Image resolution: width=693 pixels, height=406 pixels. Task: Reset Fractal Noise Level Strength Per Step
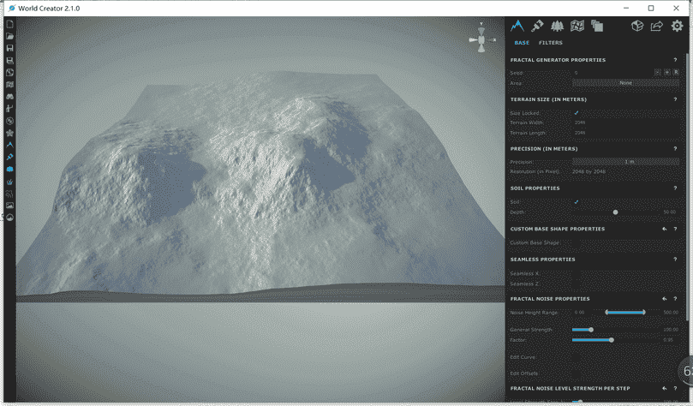pos(664,388)
